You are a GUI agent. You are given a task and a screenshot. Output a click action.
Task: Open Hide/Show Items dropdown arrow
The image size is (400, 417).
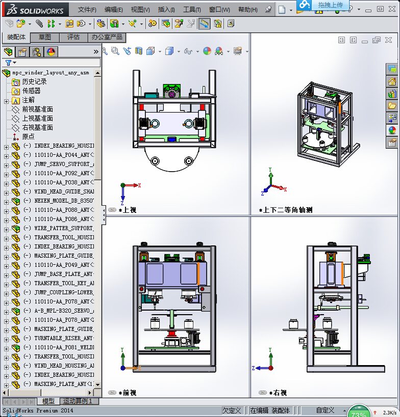(x=197, y=51)
